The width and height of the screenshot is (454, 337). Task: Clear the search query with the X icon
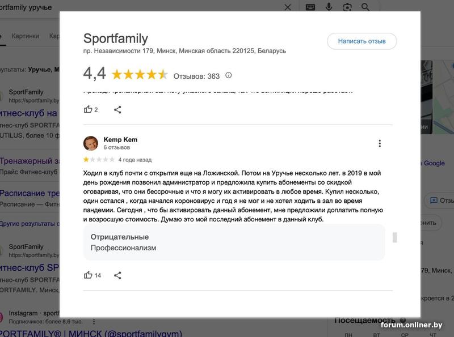point(288,7)
